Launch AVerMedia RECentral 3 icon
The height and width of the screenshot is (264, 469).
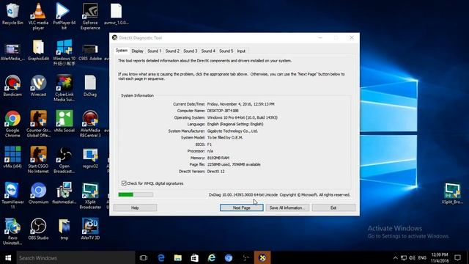(x=90, y=124)
